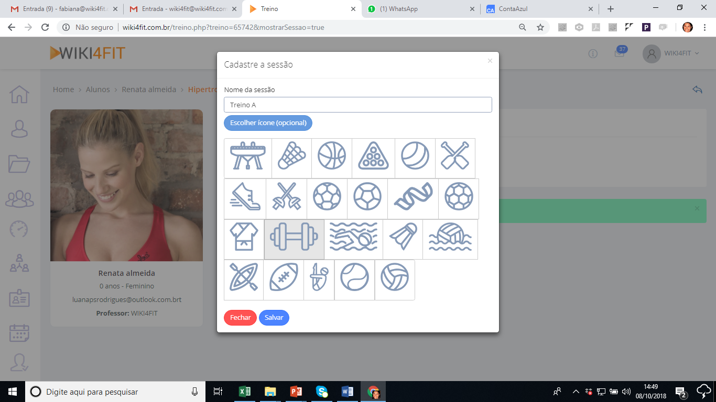Select the kayak with paddle icon
This screenshot has width=716, height=402.
[244, 280]
